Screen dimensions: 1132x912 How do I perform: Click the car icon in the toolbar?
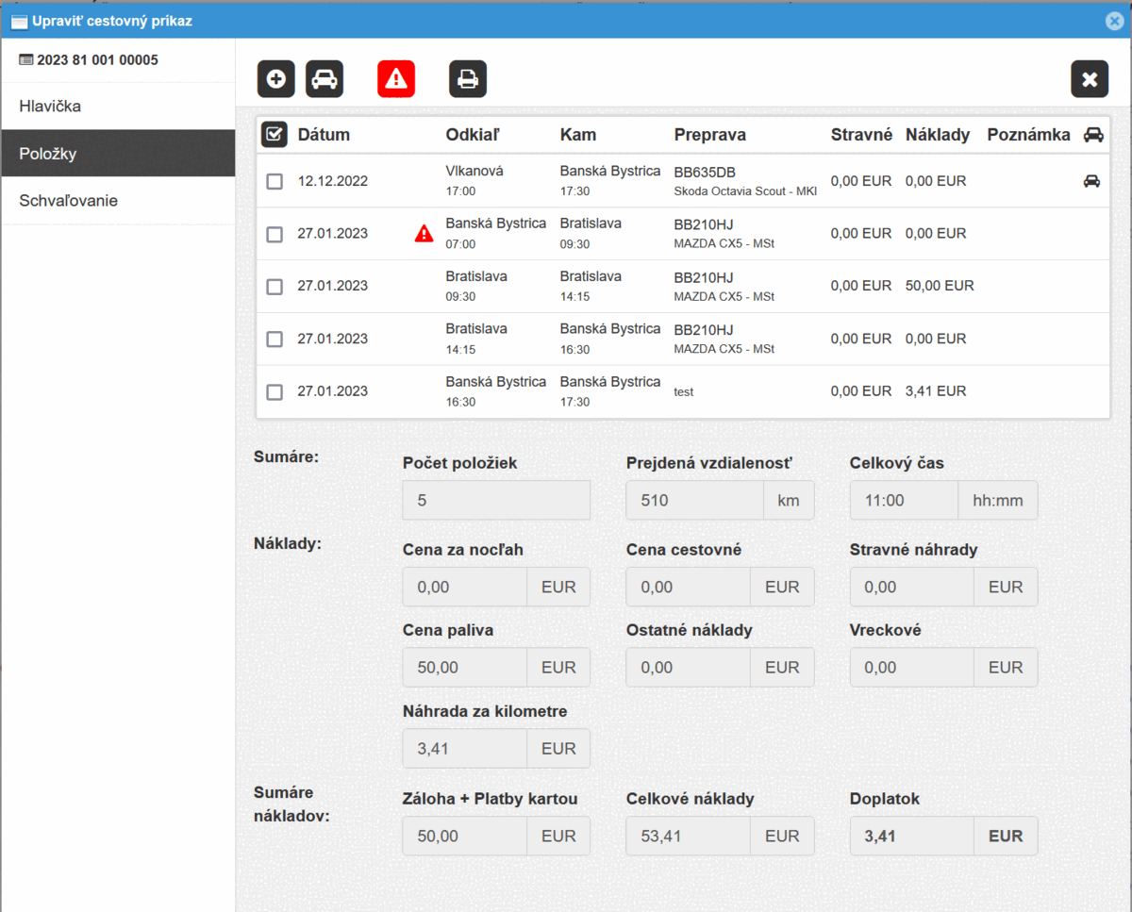(x=325, y=79)
